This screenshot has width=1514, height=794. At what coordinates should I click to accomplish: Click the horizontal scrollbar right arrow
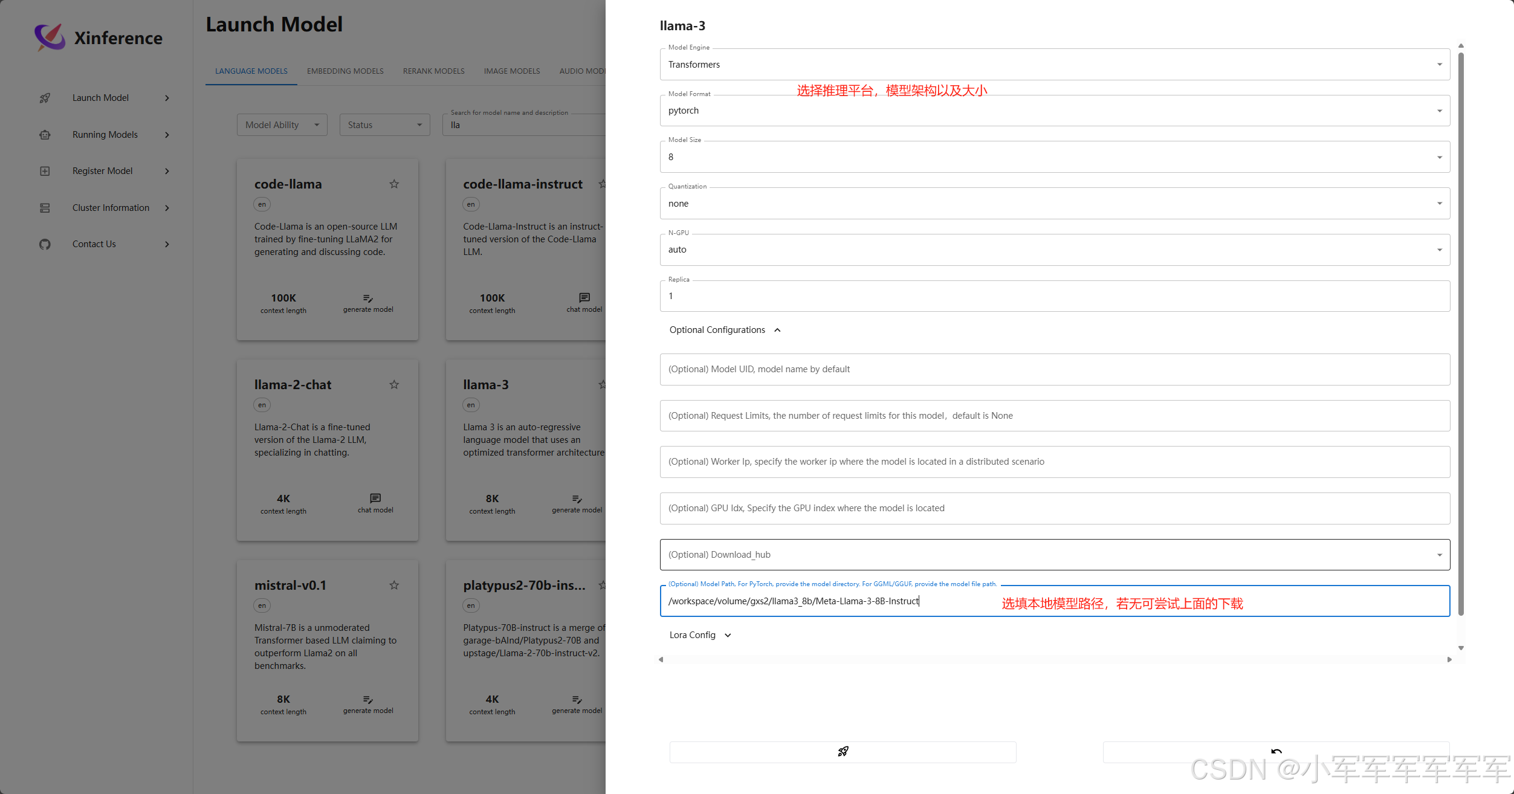point(1449,660)
